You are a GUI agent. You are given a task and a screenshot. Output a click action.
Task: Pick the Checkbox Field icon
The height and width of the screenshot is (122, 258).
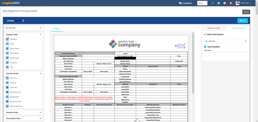click(x=7, y=92)
